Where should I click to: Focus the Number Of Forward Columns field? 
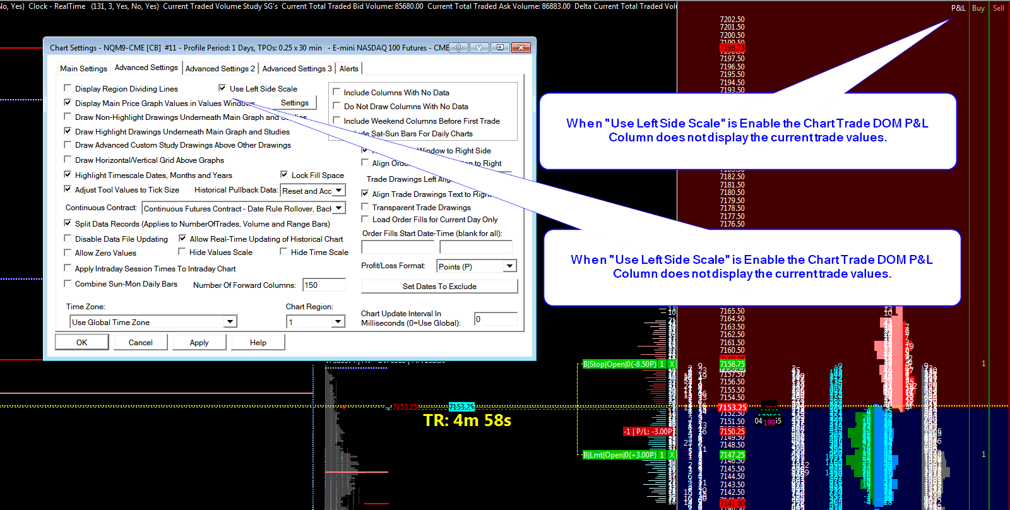[324, 285]
